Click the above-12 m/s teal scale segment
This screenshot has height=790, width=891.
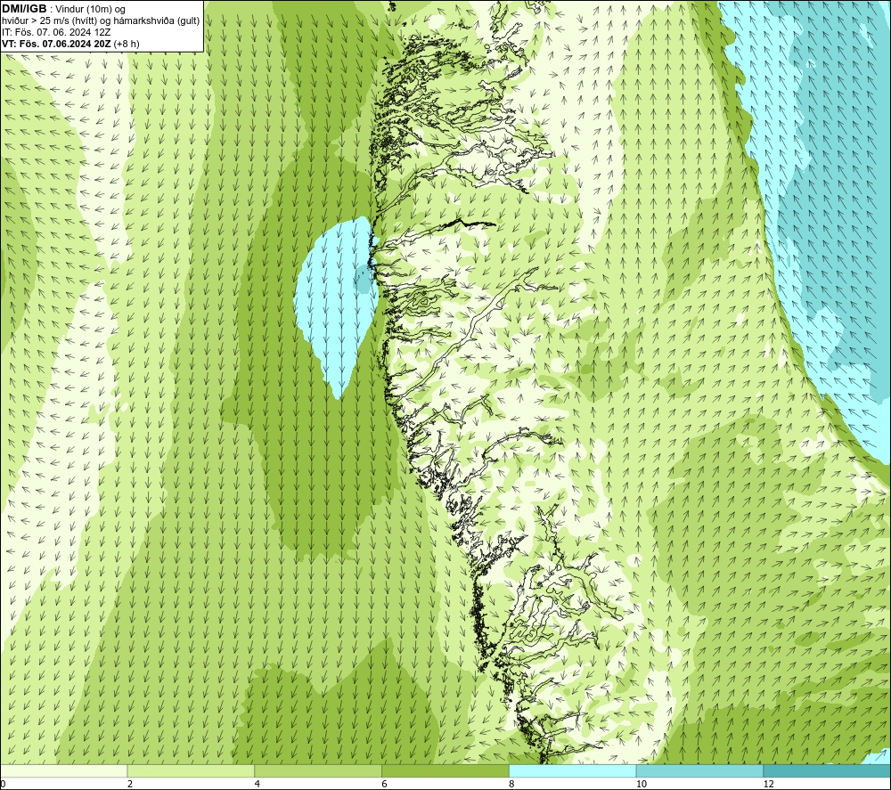(828, 770)
